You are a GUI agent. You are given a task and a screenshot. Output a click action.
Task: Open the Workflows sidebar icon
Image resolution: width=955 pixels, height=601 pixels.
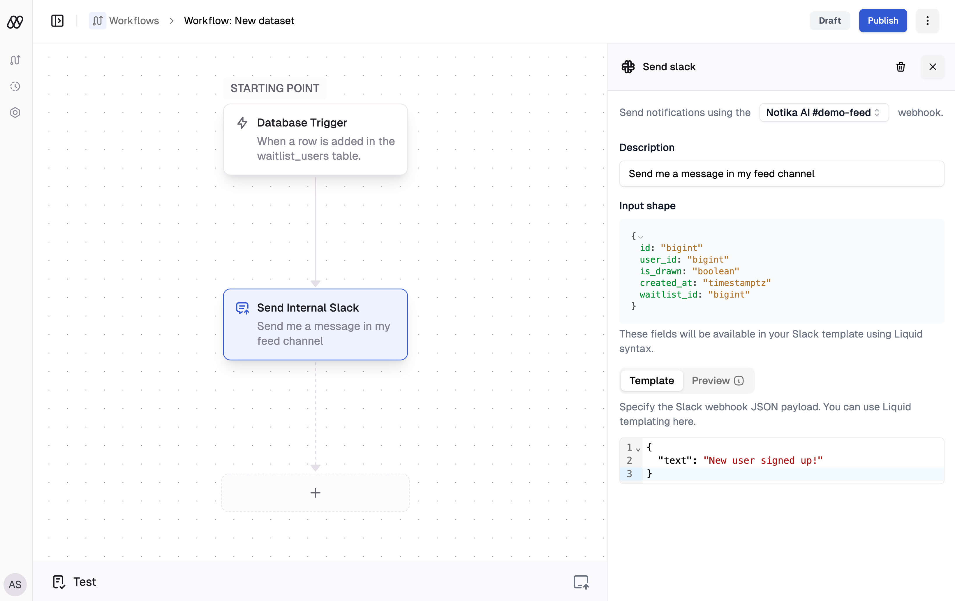click(x=15, y=60)
